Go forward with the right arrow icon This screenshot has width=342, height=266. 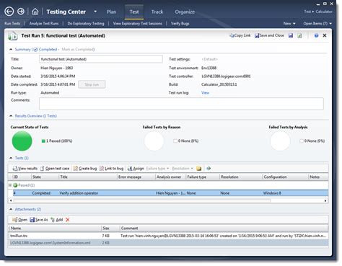point(21,12)
